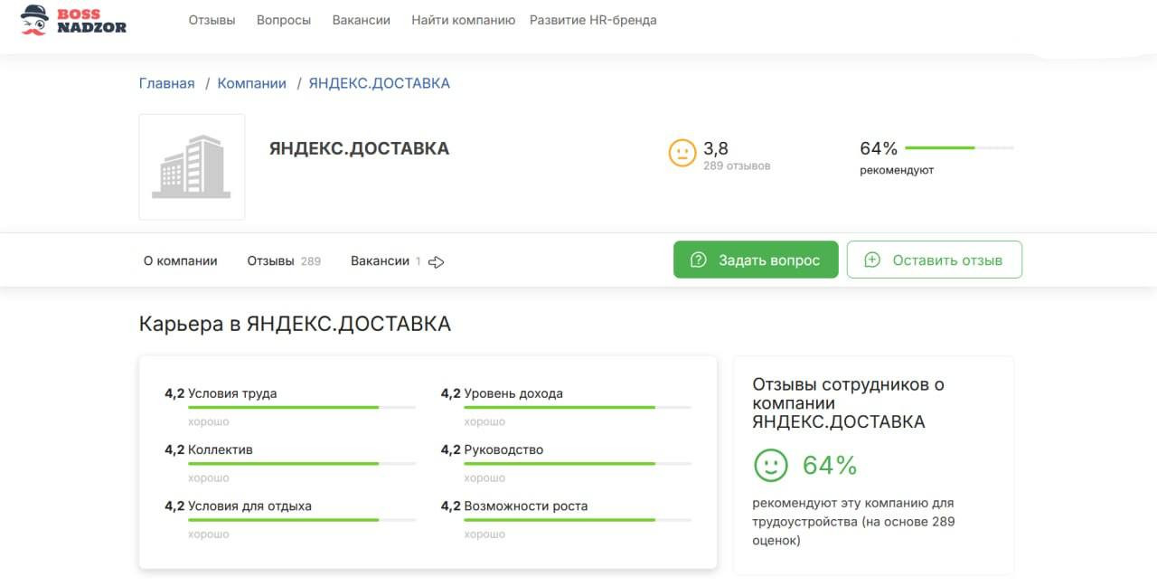Screen dimensions: 1157x586
Task: Click the Условия для отдыха label
Action: (249, 506)
